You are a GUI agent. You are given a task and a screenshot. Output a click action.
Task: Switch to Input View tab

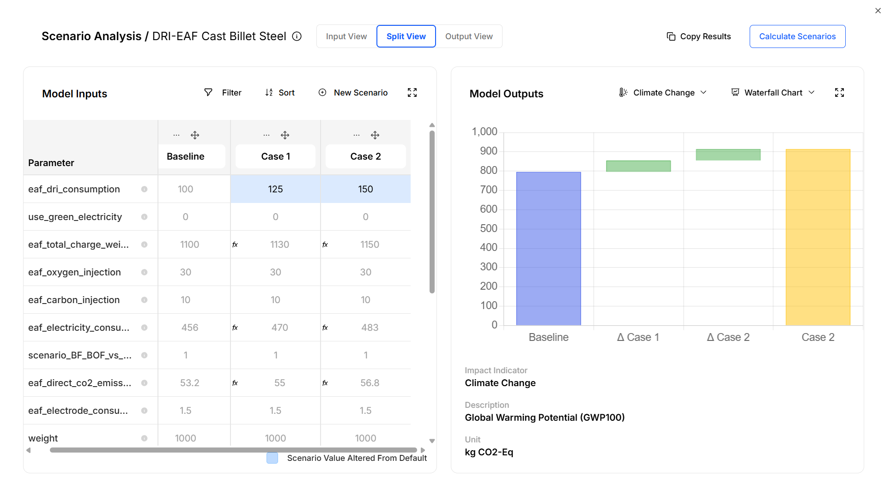346,36
